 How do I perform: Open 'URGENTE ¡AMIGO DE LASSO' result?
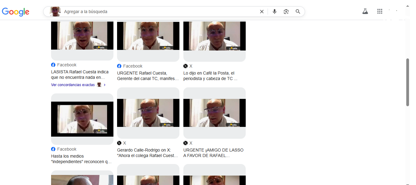pos(213,153)
